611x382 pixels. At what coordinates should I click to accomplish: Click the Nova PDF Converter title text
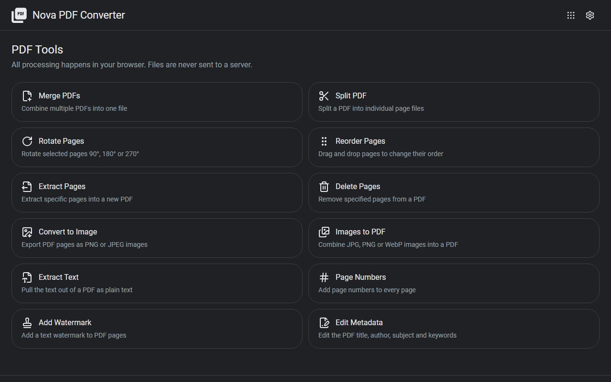pos(79,15)
